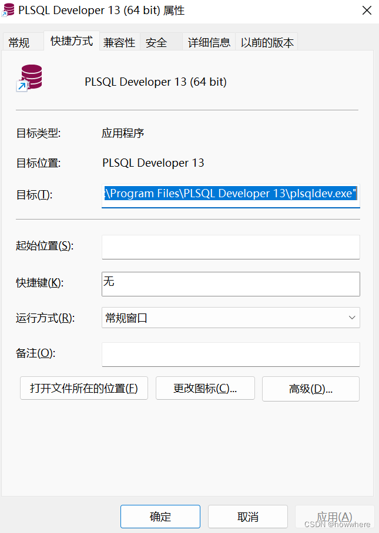Click the 更改图标(C)... button
The height and width of the screenshot is (533, 379).
click(x=205, y=388)
